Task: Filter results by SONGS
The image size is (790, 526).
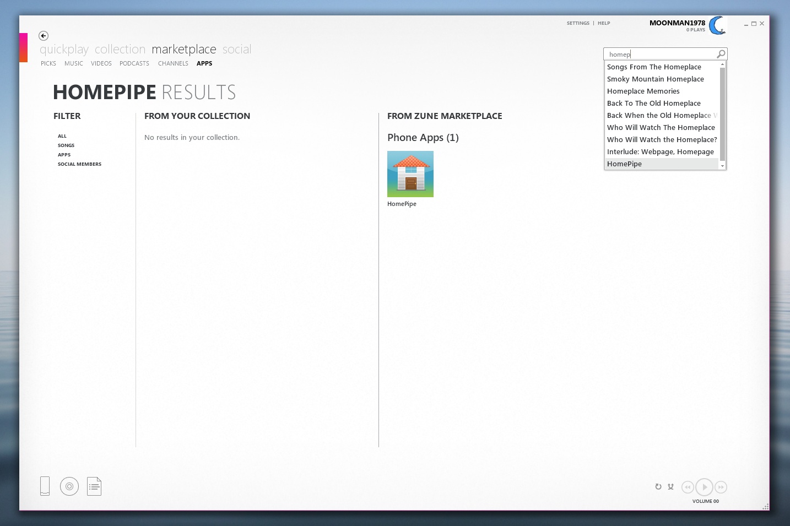Action: [66, 145]
